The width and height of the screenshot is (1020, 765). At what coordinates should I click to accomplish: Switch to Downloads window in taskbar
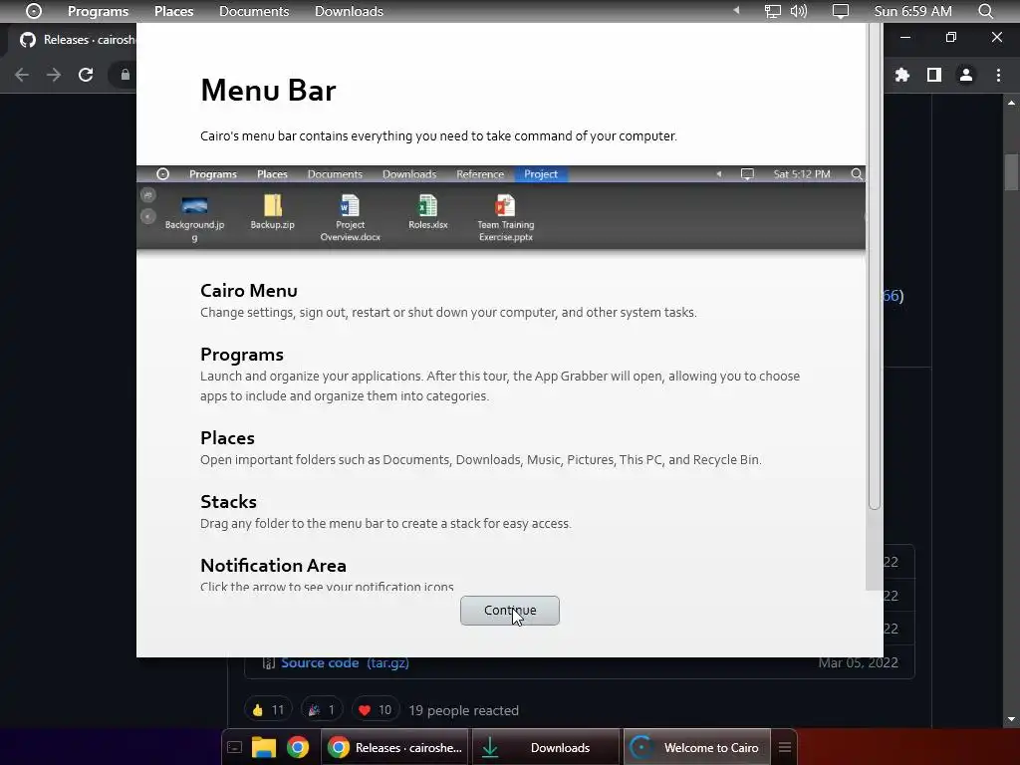546,747
